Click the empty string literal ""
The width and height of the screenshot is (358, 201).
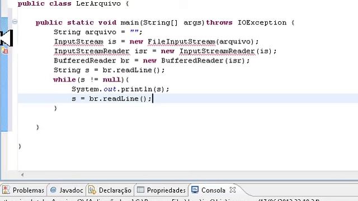(134, 32)
